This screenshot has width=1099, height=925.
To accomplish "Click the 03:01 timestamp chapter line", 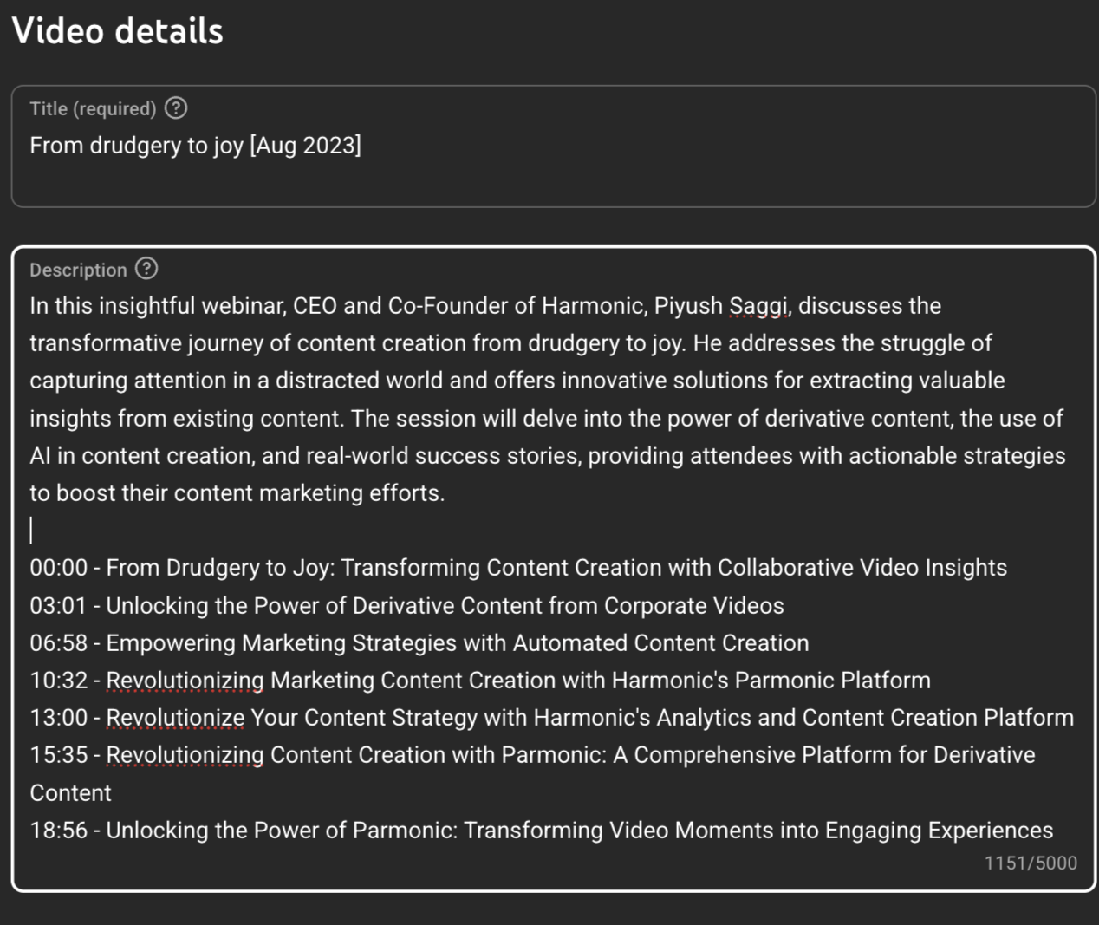I will 406,605.
